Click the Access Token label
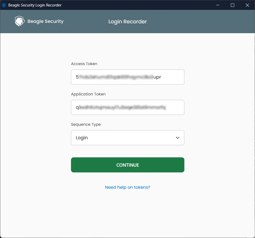This screenshot has width=255, height=238. pyautogui.click(x=84, y=64)
